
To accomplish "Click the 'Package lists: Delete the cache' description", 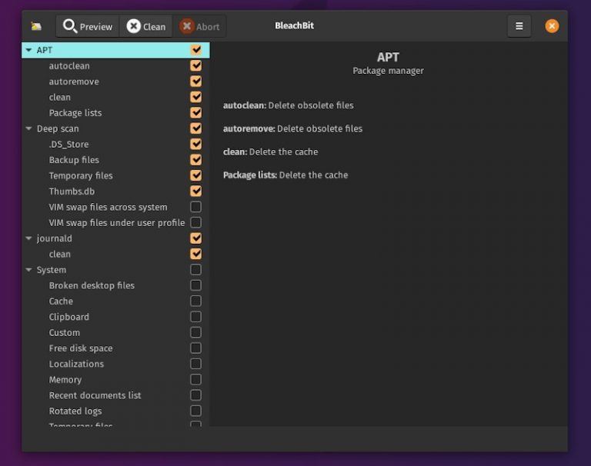I will [x=285, y=175].
